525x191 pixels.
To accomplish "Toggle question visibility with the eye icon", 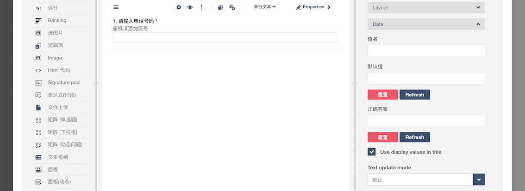I will click(190, 7).
